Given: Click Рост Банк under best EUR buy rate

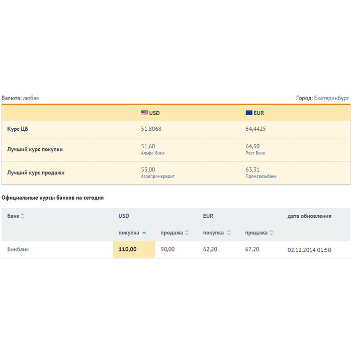Looking at the screenshot, I should pyautogui.click(x=255, y=153).
